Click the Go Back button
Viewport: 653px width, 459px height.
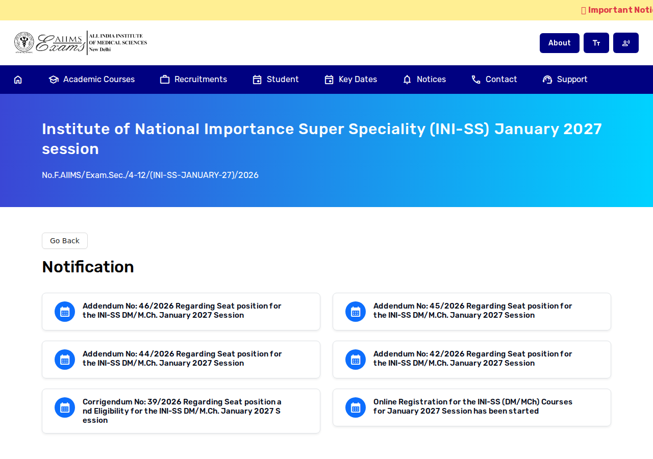(65, 241)
